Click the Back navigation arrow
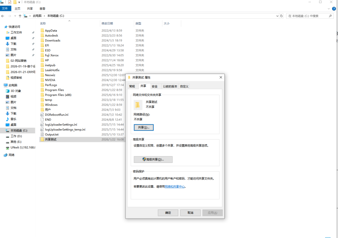338x238 pixels. coord(3,16)
